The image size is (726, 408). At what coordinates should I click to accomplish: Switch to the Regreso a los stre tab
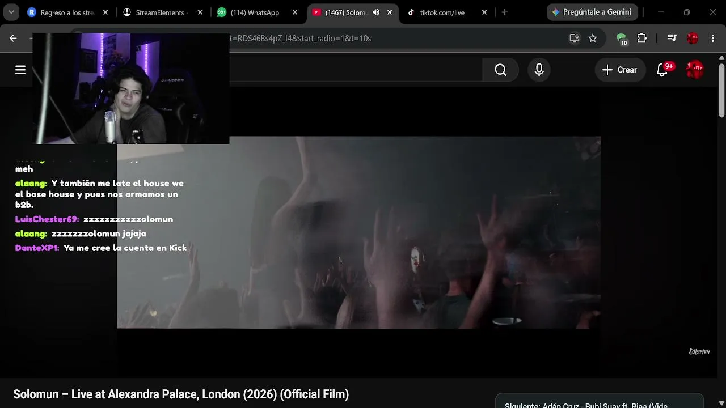67,12
